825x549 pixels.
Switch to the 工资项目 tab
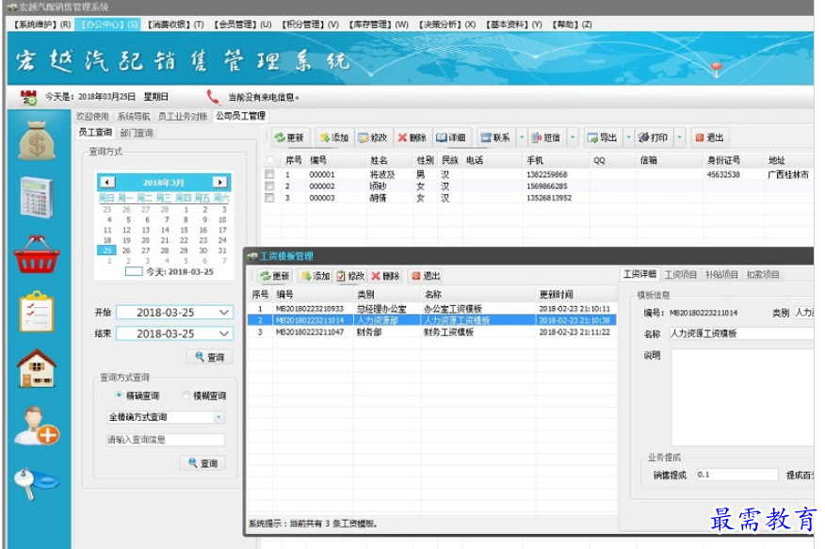[680, 274]
